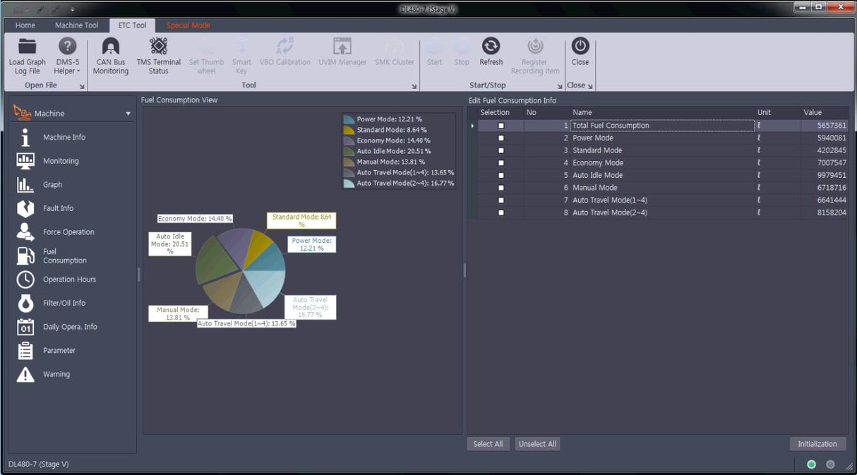
Task: Tick the Economy Mode selection checkbox
Action: coord(501,163)
